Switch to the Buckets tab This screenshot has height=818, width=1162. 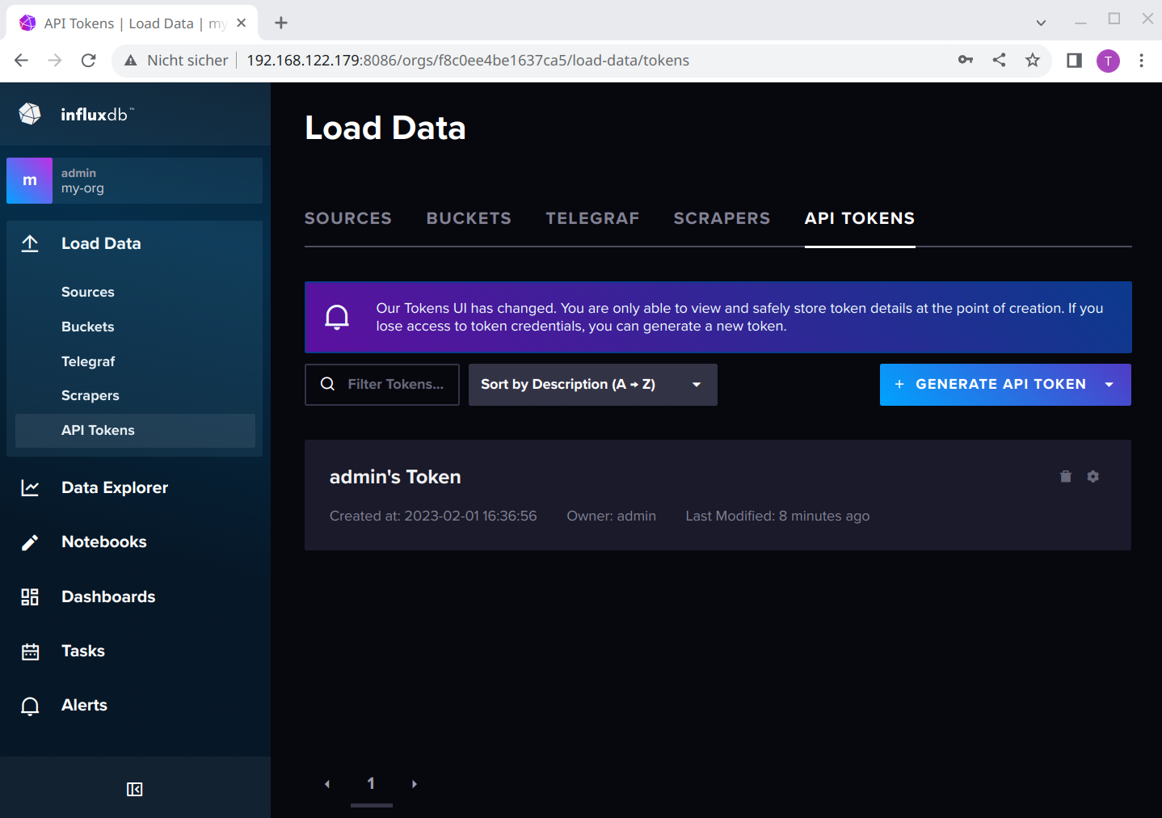[469, 218]
